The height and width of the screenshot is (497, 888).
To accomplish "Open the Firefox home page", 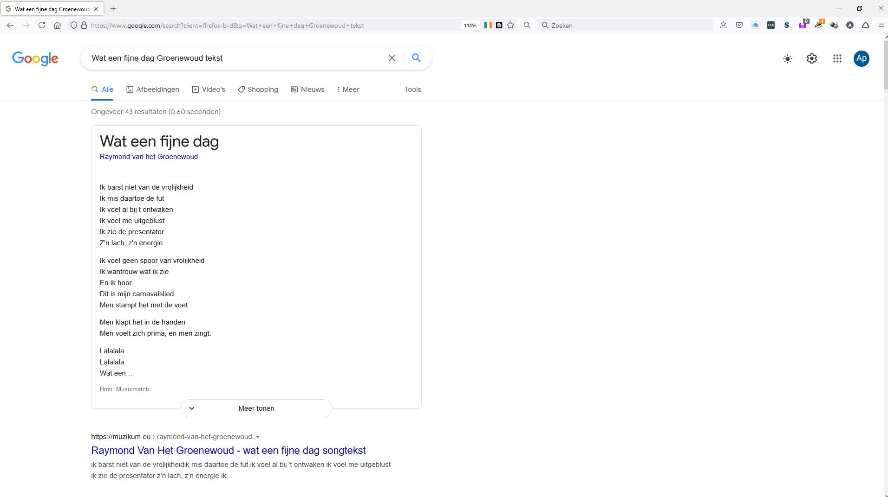I will tap(57, 25).
